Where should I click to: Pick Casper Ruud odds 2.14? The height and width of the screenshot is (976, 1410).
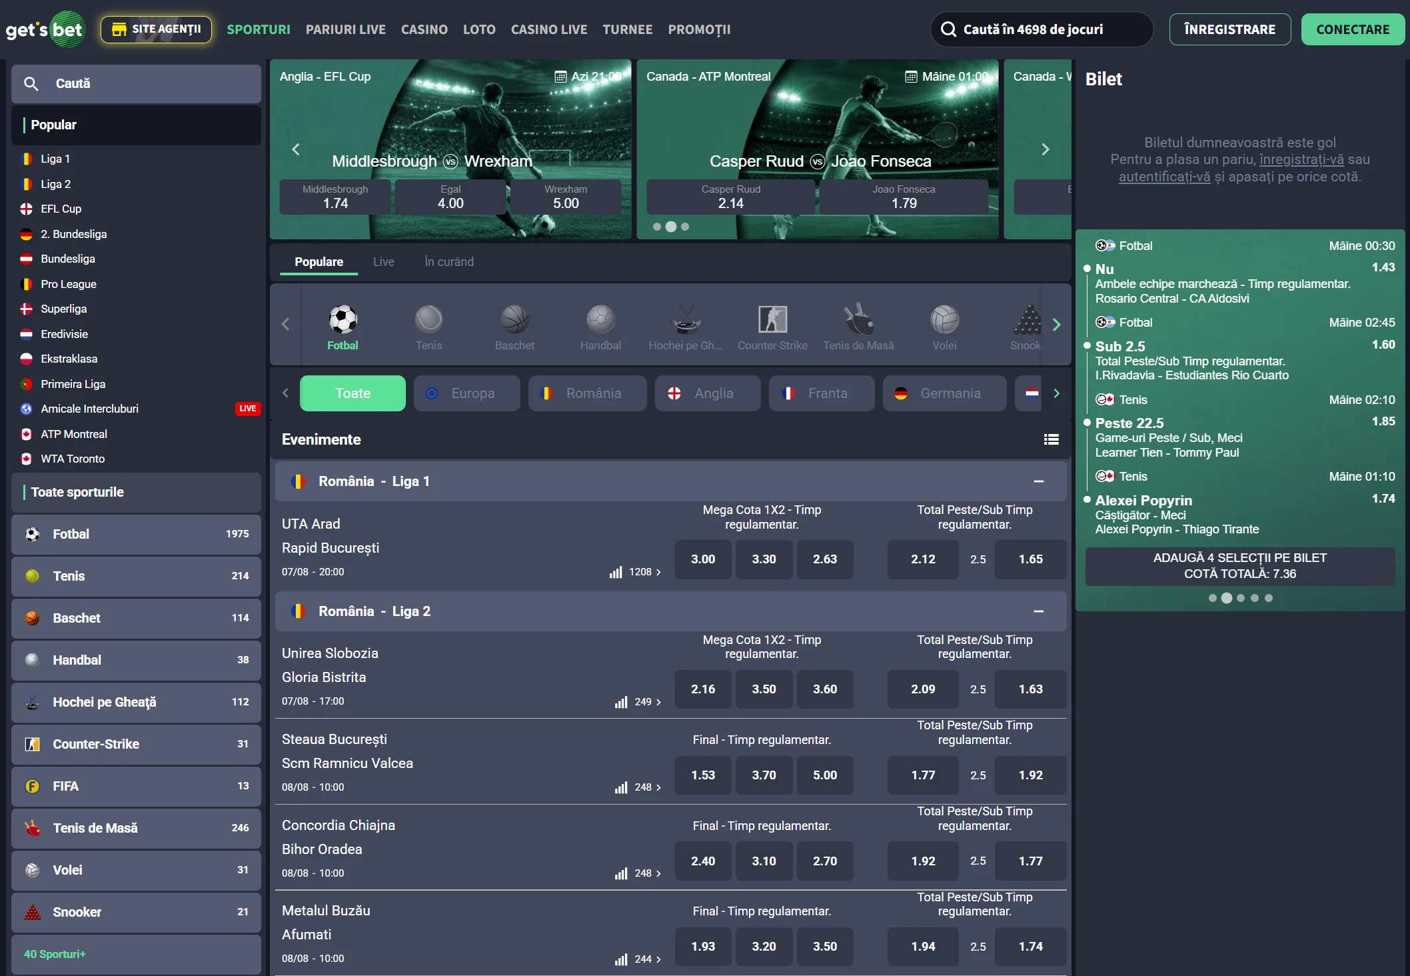coord(731,197)
